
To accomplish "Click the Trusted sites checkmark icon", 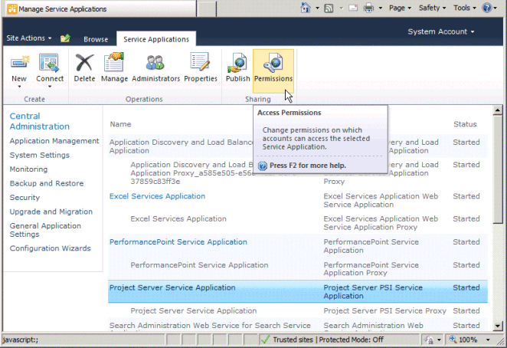I will (265, 340).
